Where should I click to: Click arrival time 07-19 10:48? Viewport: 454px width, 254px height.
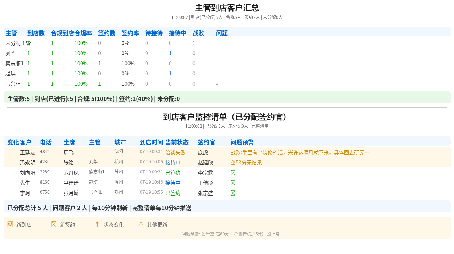point(151,182)
